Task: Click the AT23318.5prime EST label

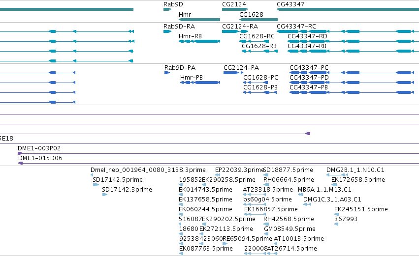Action: tap(268, 190)
